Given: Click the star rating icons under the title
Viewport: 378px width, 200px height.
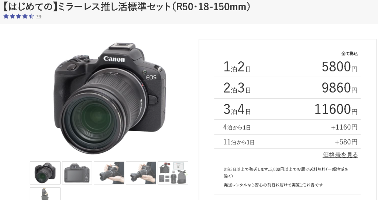Looking at the screenshot, I should [x=19, y=16].
